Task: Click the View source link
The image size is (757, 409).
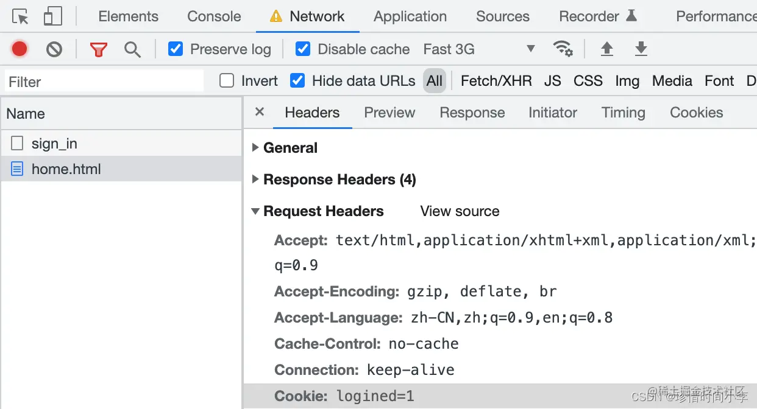Action: tap(460, 211)
